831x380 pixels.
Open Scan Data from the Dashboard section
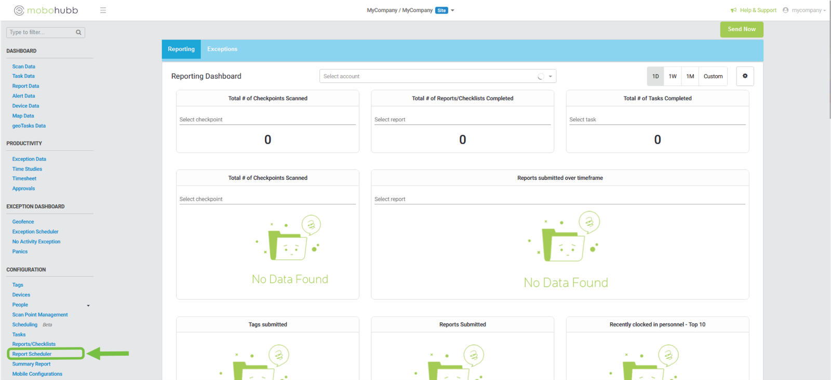(x=24, y=66)
